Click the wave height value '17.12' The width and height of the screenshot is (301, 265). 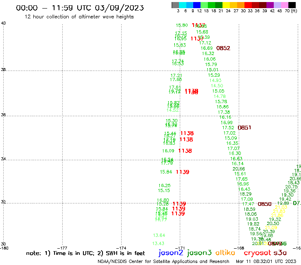(x=205, y=43)
